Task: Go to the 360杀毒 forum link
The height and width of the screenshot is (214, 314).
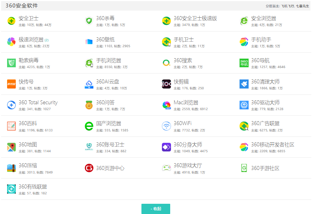Action: click(105, 18)
